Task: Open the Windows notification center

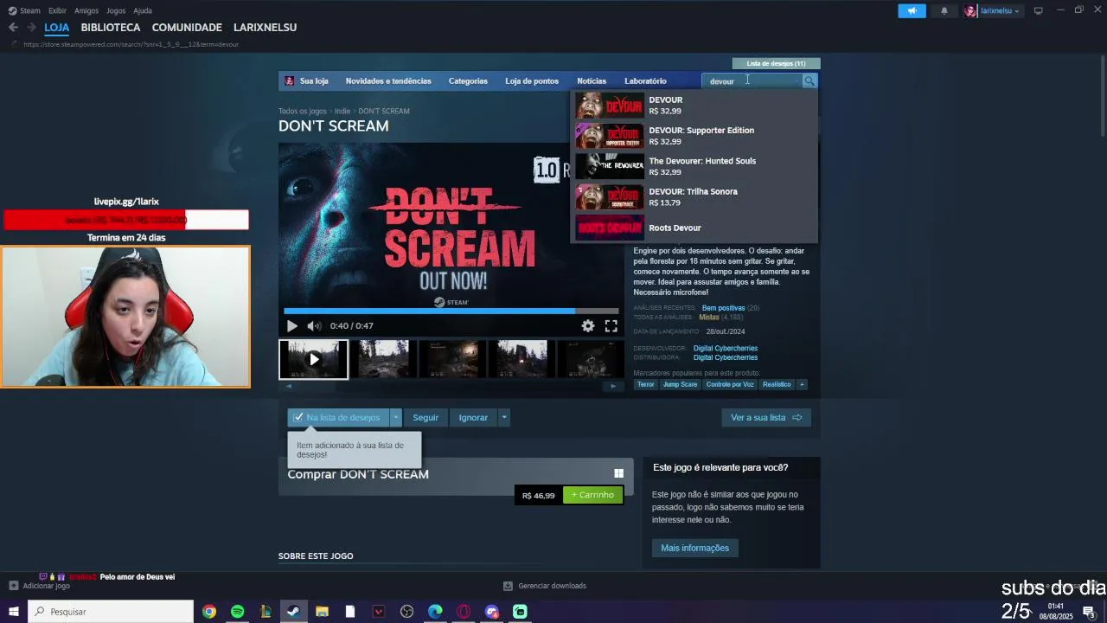Action: click(x=1089, y=612)
